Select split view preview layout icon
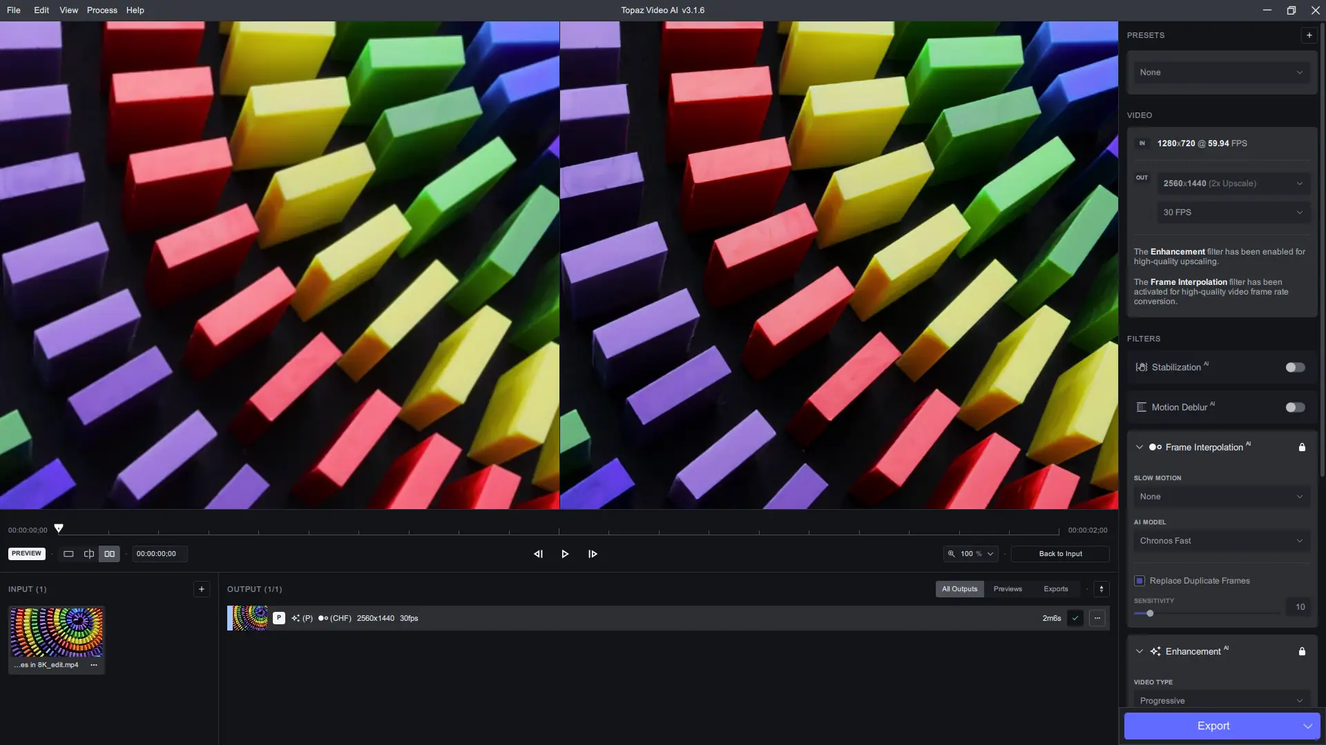 pyautogui.click(x=89, y=554)
